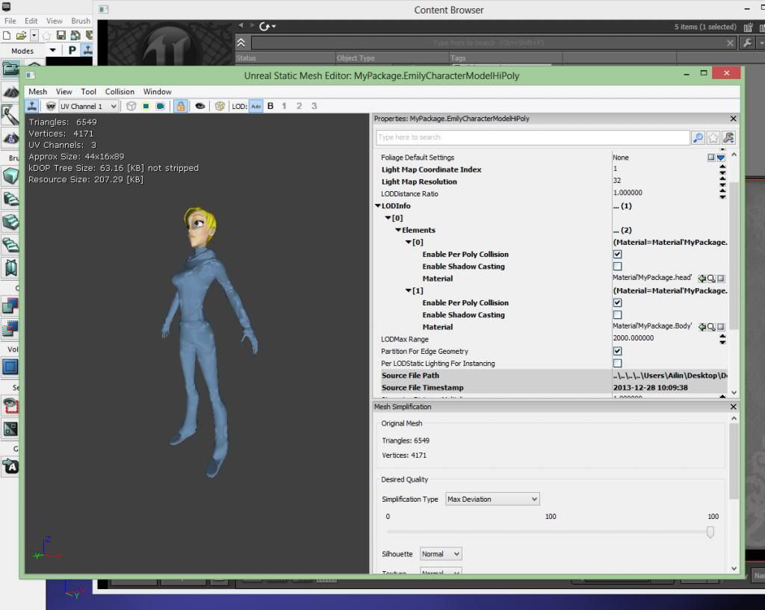Select terrain mode mountain icon

10,92
